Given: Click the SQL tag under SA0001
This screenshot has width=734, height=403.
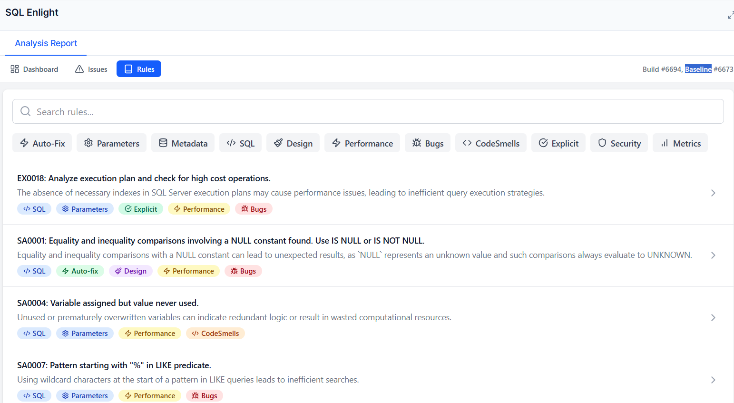Looking at the screenshot, I should [x=34, y=271].
